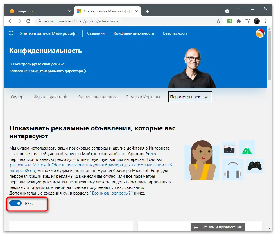The width and height of the screenshot is (276, 235).
Task: Open a new browser tab
Action: [147, 11]
